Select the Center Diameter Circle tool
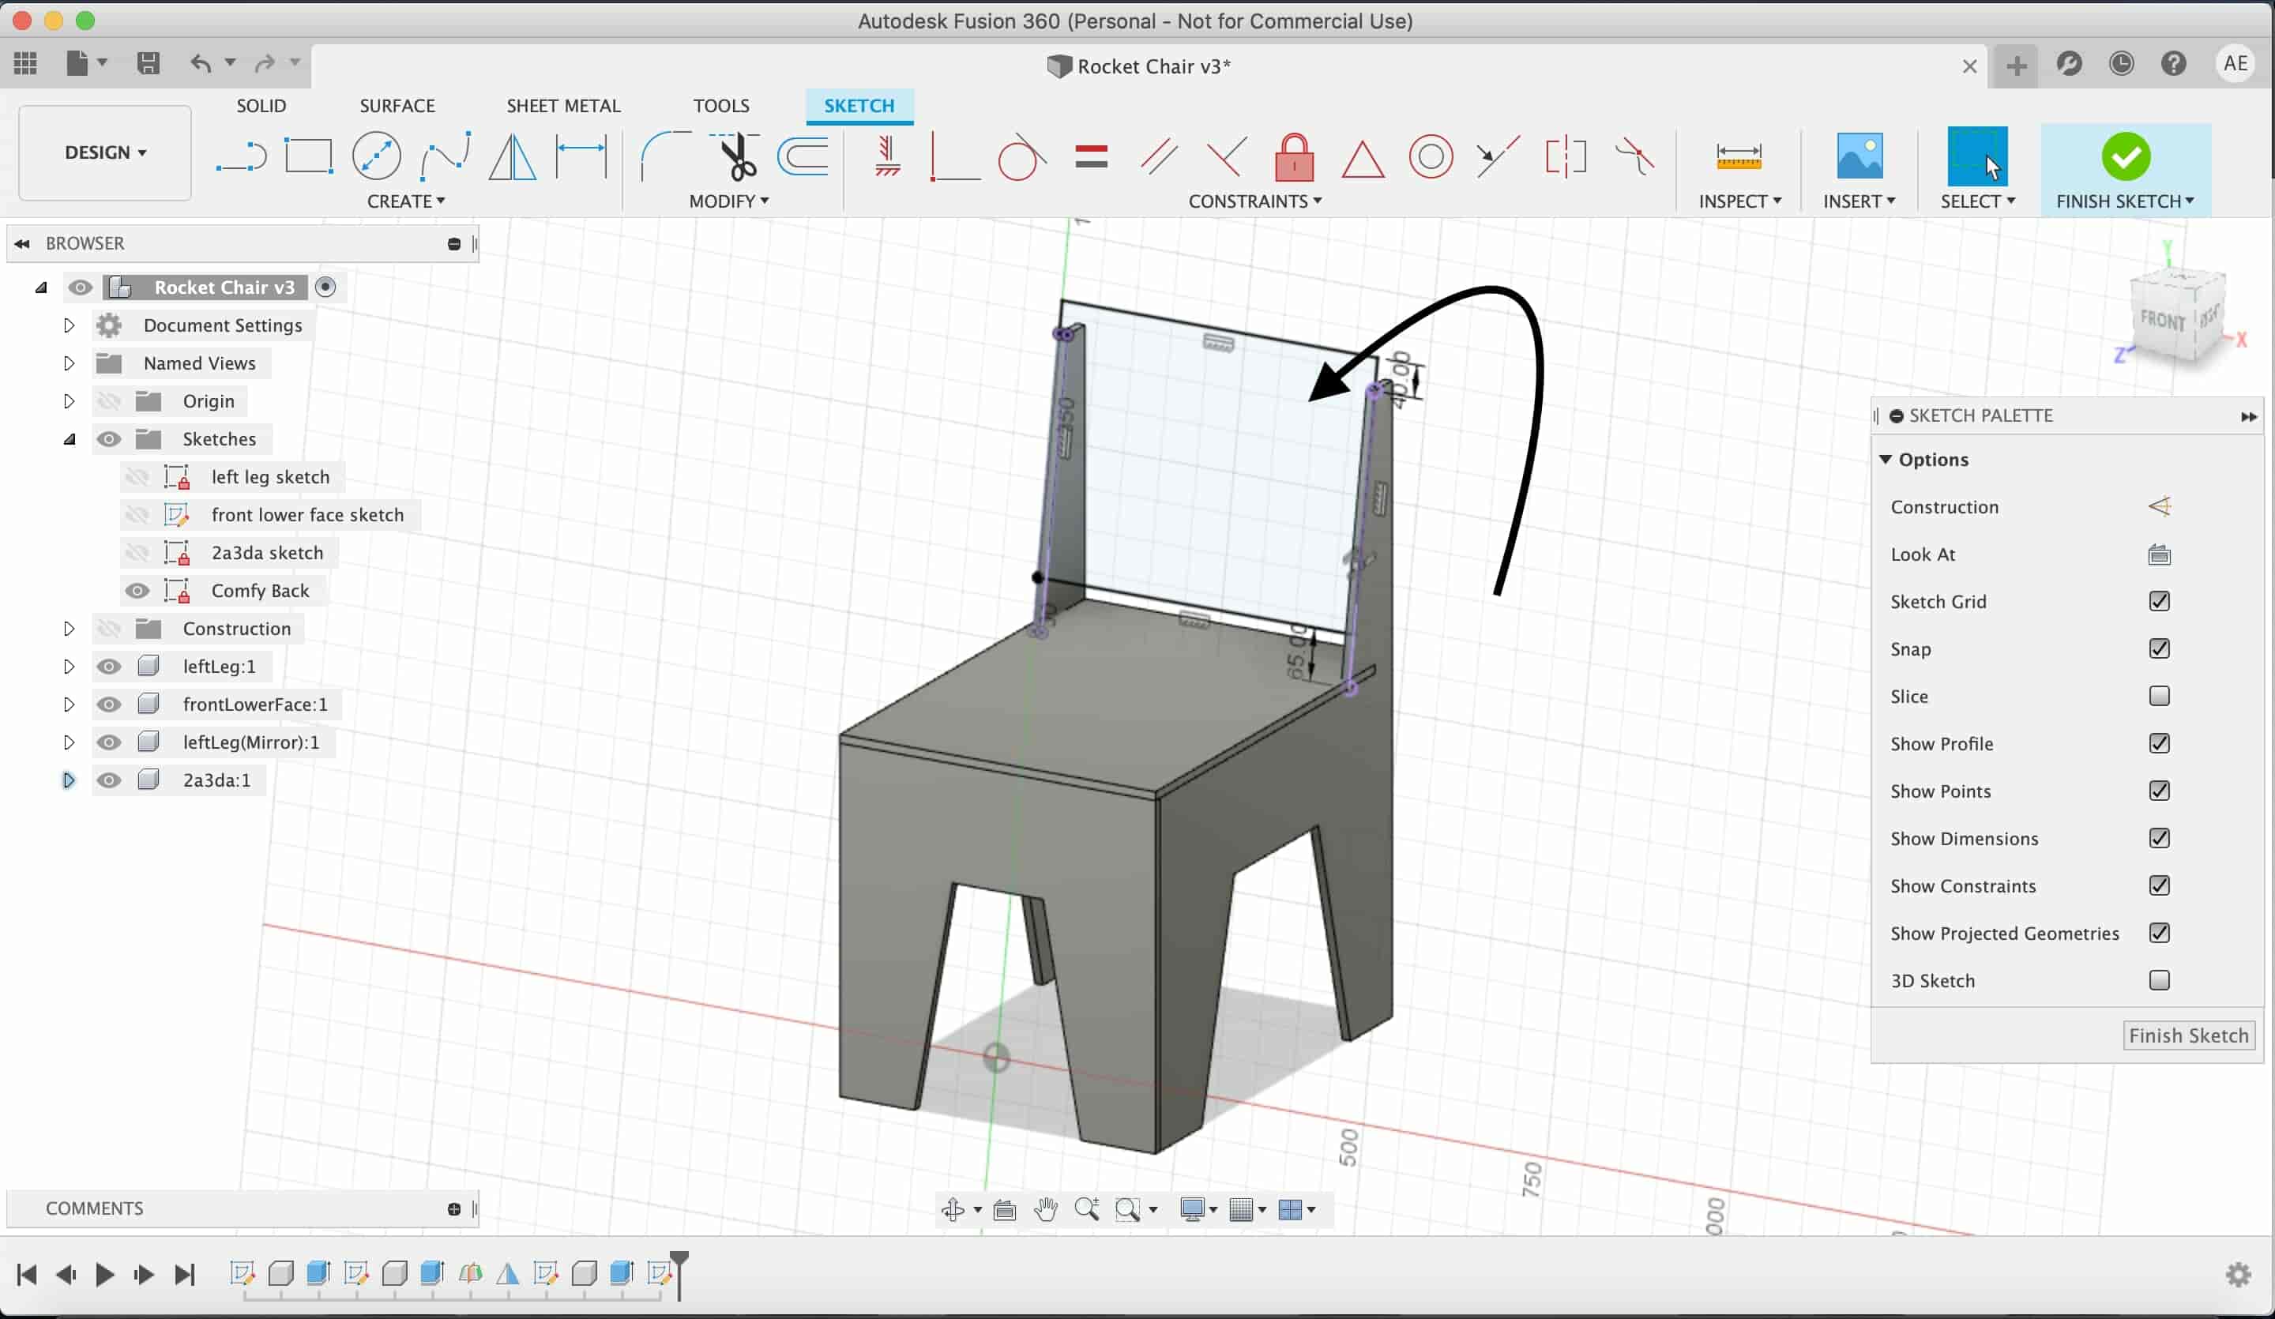The image size is (2275, 1319). [x=377, y=156]
